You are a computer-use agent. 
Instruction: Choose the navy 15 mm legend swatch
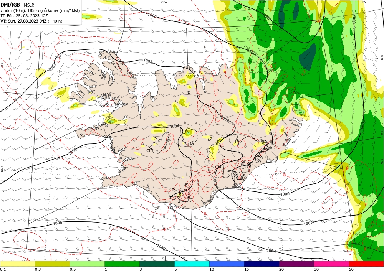pyautogui.click(x=262, y=264)
